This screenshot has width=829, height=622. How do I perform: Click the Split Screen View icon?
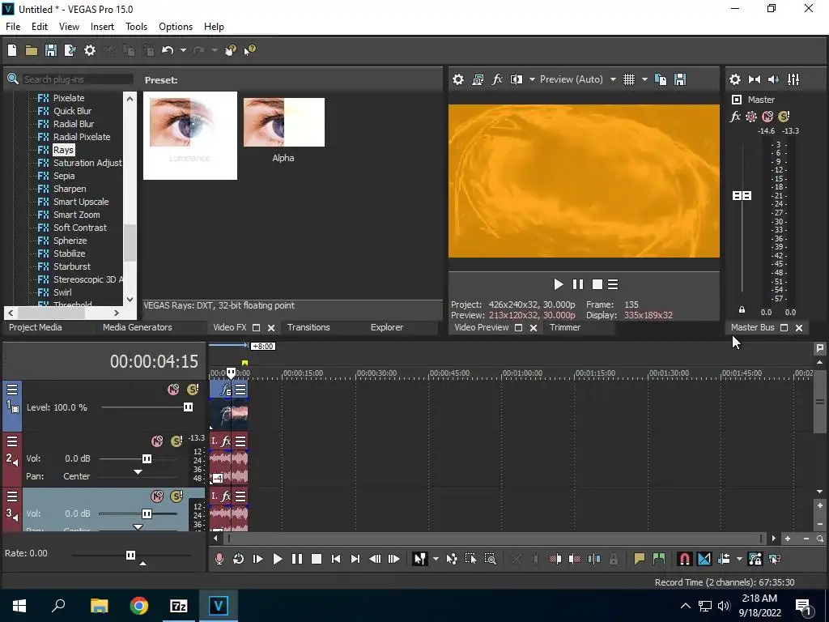[517, 79]
